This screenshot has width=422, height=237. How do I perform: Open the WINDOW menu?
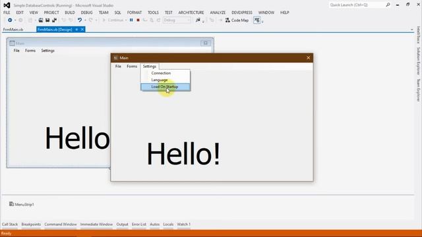266,13
